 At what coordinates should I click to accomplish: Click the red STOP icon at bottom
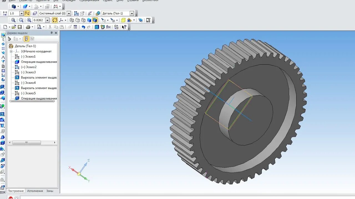tap(11, 198)
